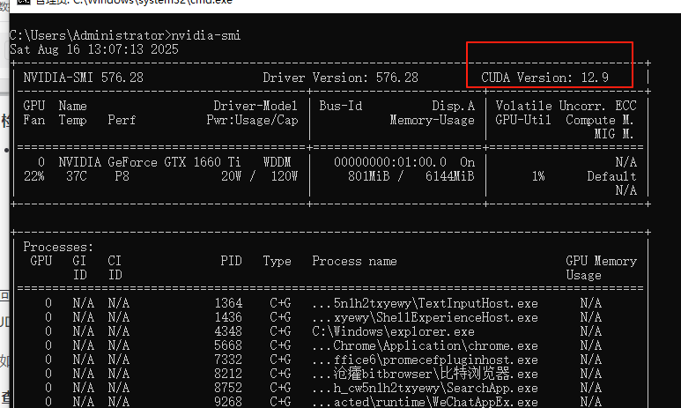Click the Memory-Usage header text

[433, 120]
